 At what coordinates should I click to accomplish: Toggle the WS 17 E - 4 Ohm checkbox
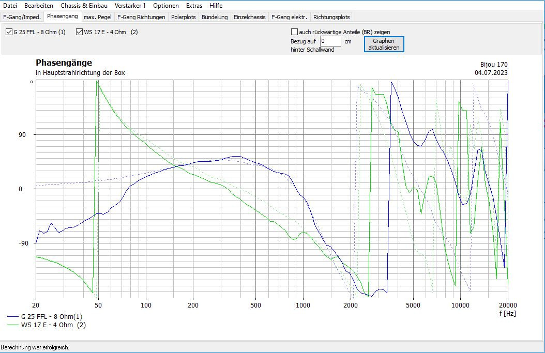coord(80,32)
